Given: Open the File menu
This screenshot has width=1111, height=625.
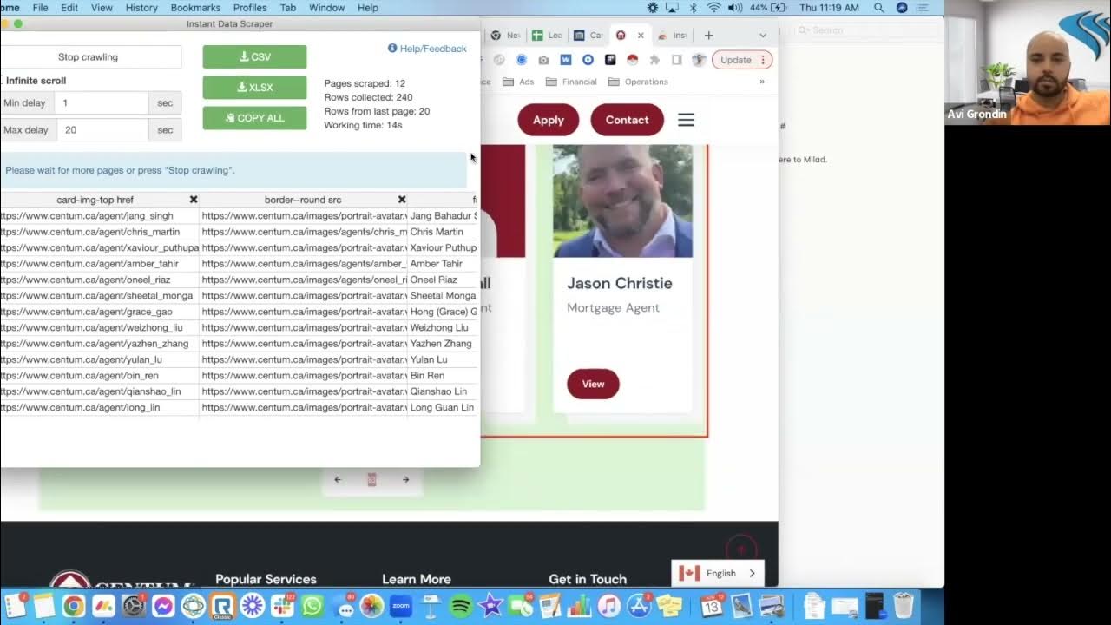Looking at the screenshot, I should tap(41, 8).
